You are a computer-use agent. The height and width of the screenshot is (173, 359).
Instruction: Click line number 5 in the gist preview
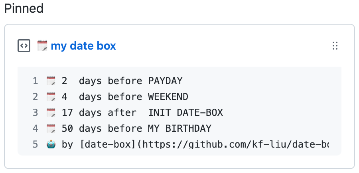pyautogui.click(x=35, y=145)
